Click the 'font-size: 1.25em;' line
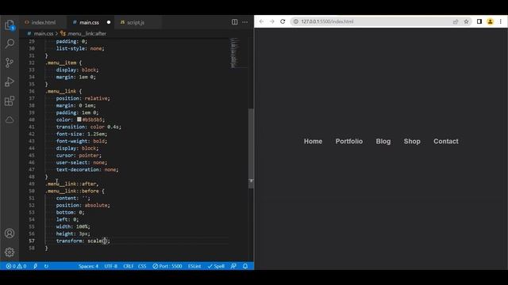This screenshot has width=508, height=285. pos(81,134)
